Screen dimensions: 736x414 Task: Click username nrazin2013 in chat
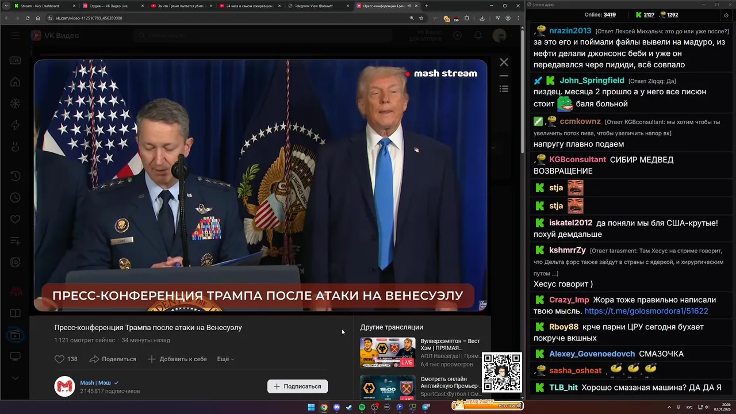[570, 31]
